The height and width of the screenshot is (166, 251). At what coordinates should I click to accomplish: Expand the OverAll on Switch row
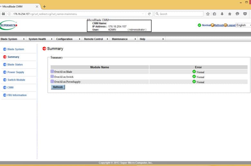click(x=52, y=77)
